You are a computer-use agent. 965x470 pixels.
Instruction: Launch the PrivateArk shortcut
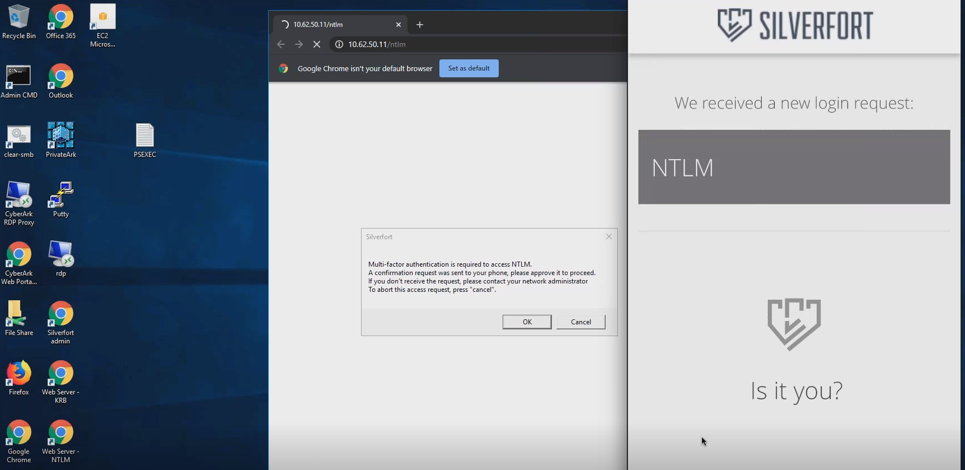coord(60,140)
